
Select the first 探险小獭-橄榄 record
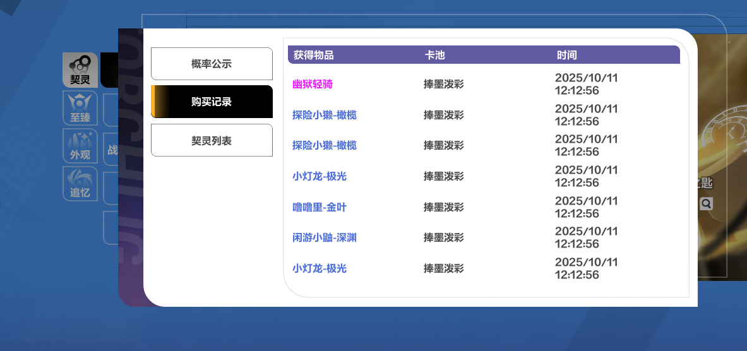pyautogui.click(x=325, y=115)
